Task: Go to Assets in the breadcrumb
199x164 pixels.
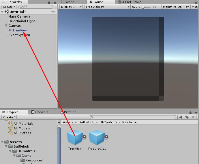Action: tap(68, 122)
